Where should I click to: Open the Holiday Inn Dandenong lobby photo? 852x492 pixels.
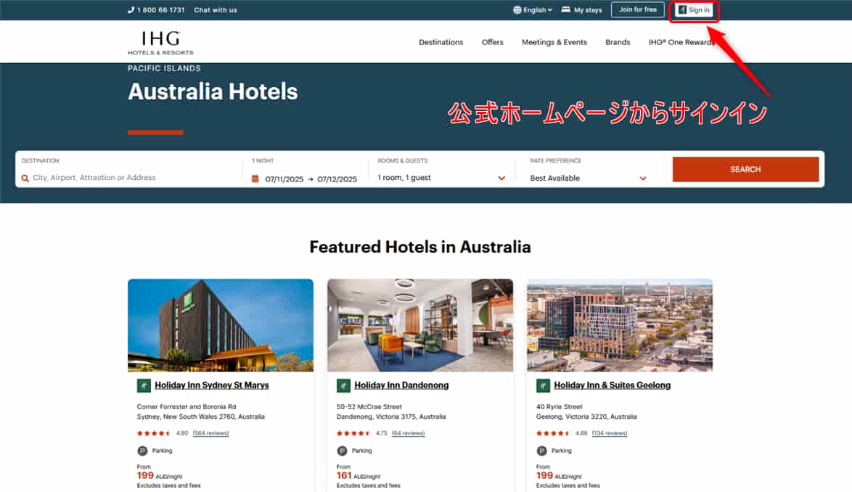tap(420, 325)
